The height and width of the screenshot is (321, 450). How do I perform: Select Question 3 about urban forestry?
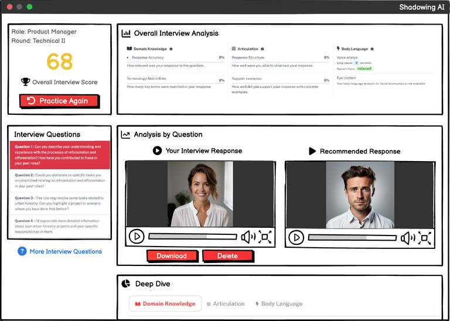click(x=60, y=203)
